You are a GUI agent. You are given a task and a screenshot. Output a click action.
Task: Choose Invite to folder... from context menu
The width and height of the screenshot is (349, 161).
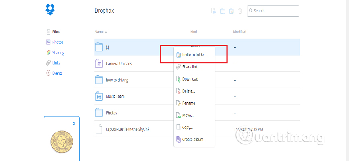pyautogui.click(x=194, y=55)
